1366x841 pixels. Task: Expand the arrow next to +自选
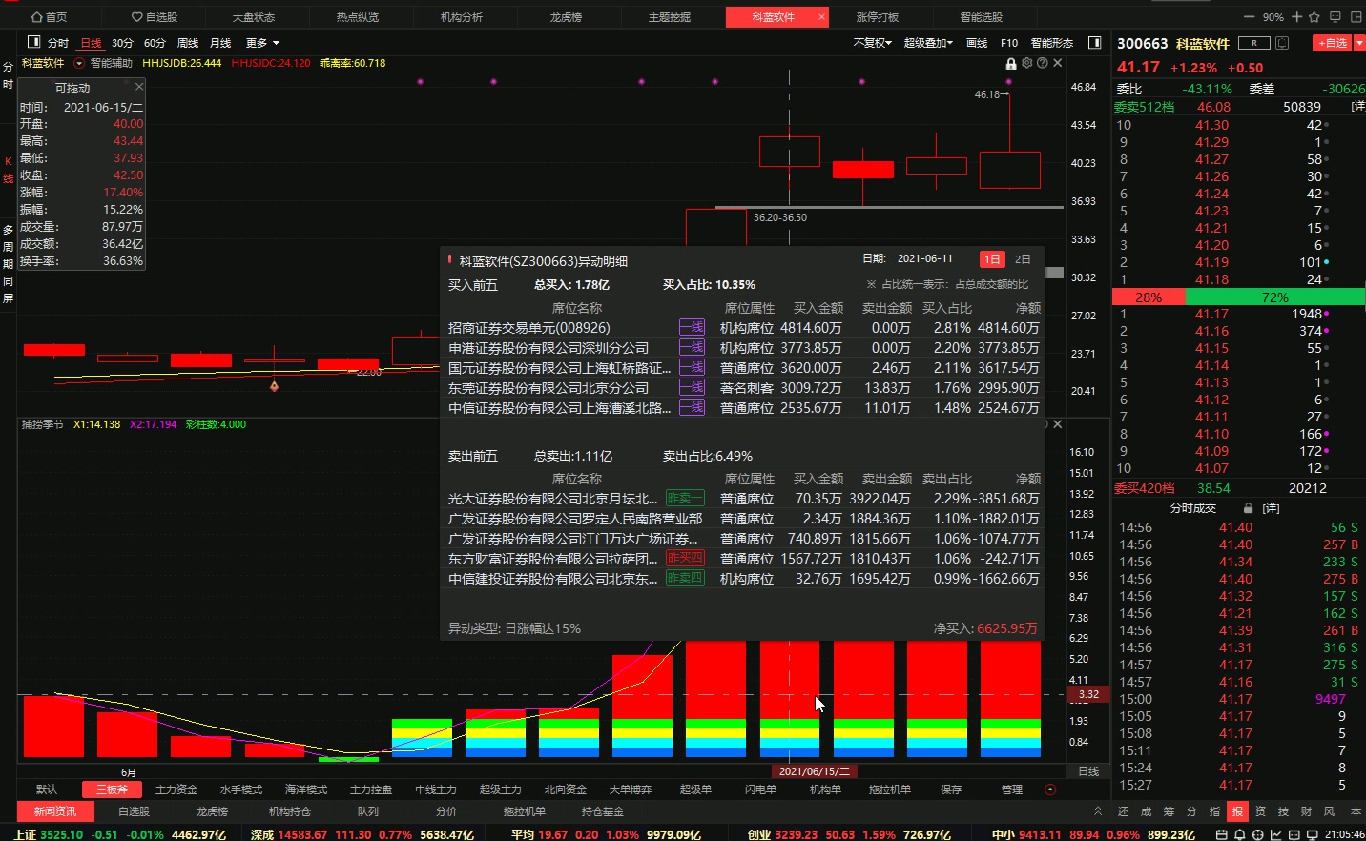[x=1360, y=43]
